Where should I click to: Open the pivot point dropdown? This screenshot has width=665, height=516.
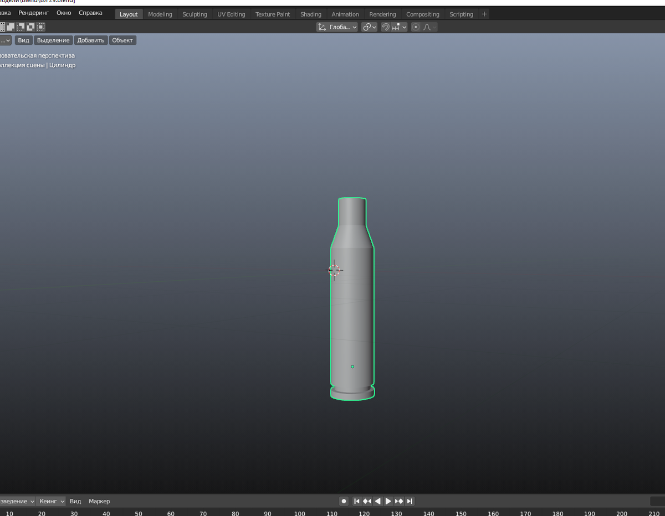click(x=369, y=27)
